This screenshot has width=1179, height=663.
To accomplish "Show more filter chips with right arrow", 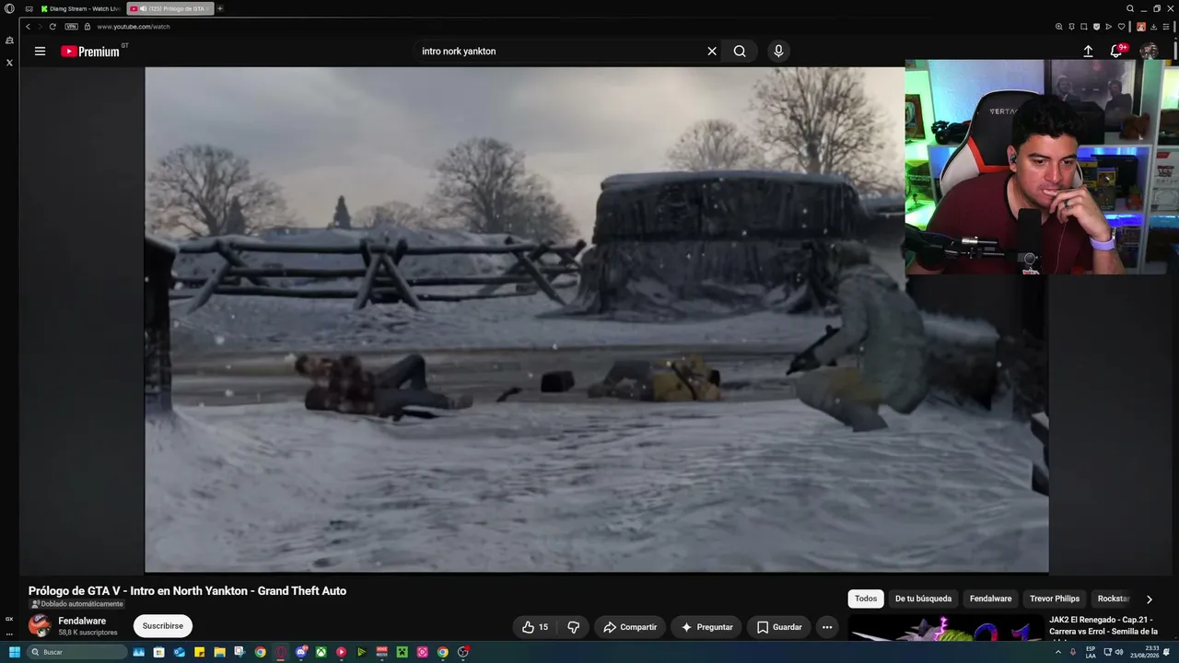I will coord(1149,599).
